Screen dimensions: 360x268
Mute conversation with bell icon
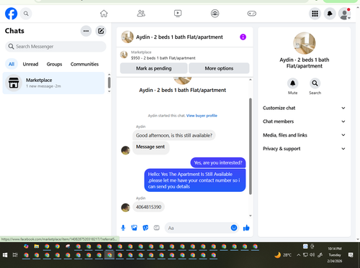click(292, 83)
